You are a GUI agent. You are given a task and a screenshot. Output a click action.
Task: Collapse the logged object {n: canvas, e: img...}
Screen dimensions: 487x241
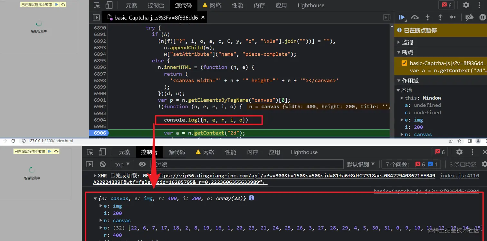[x=95, y=199]
